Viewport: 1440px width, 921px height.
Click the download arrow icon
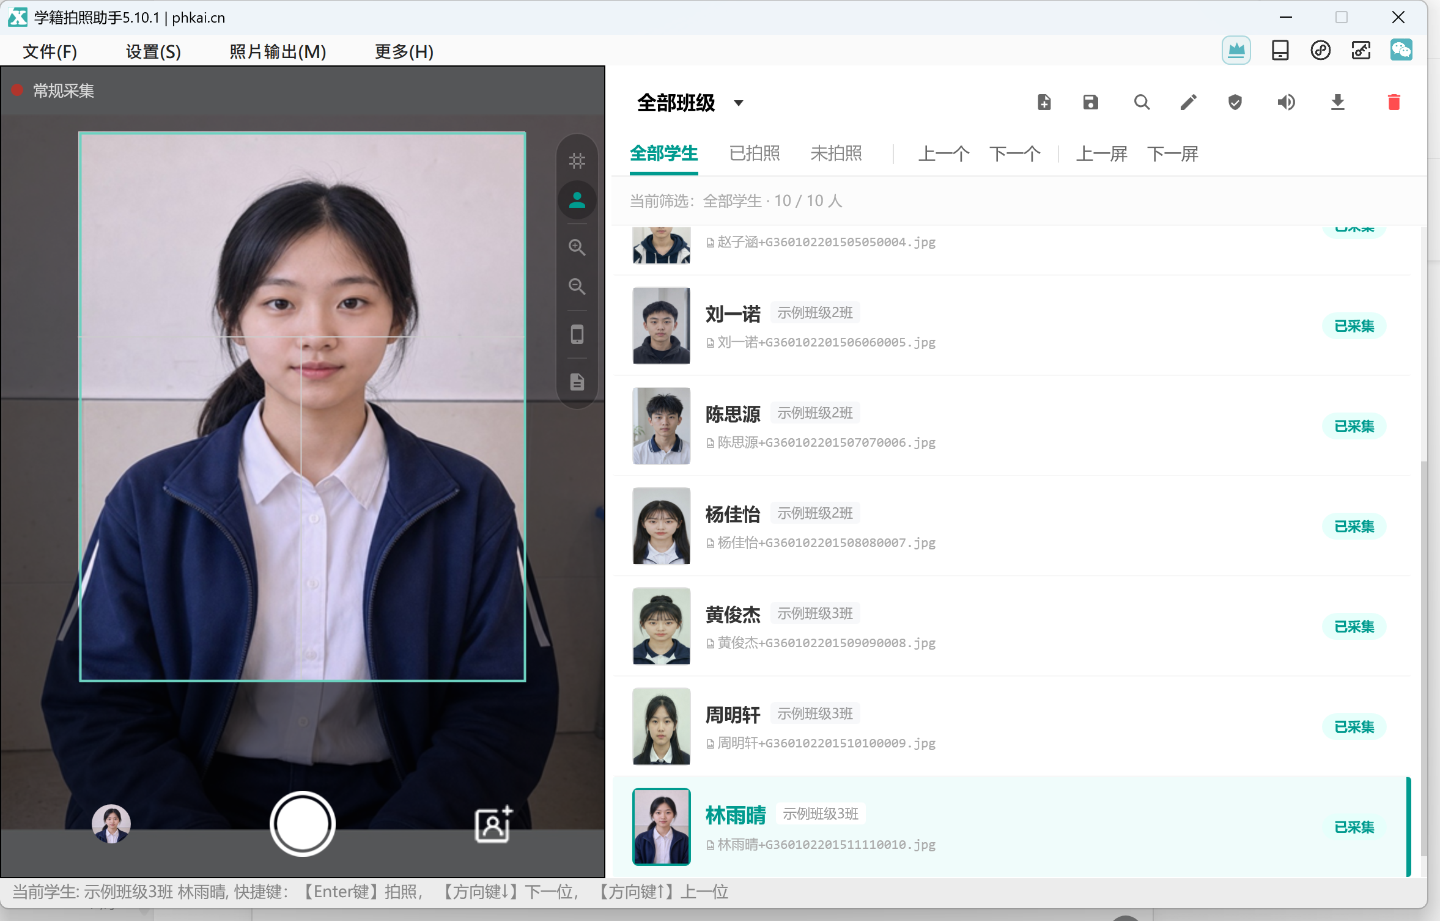tap(1338, 102)
